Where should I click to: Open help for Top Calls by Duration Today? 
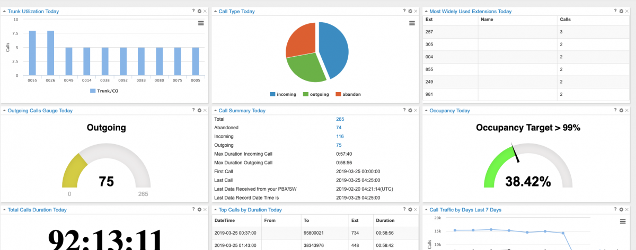click(404, 209)
